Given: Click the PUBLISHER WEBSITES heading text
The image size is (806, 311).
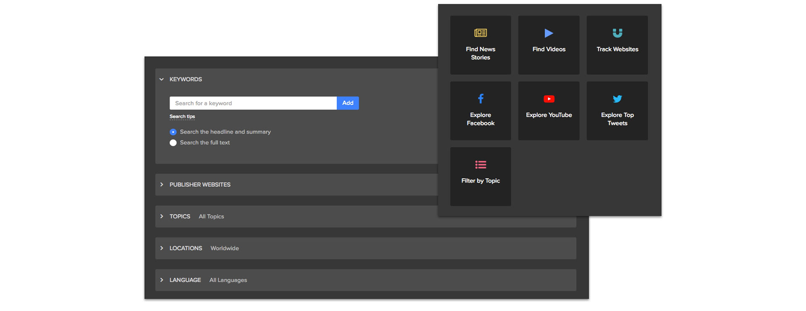Looking at the screenshot, I should coord(200,185).
